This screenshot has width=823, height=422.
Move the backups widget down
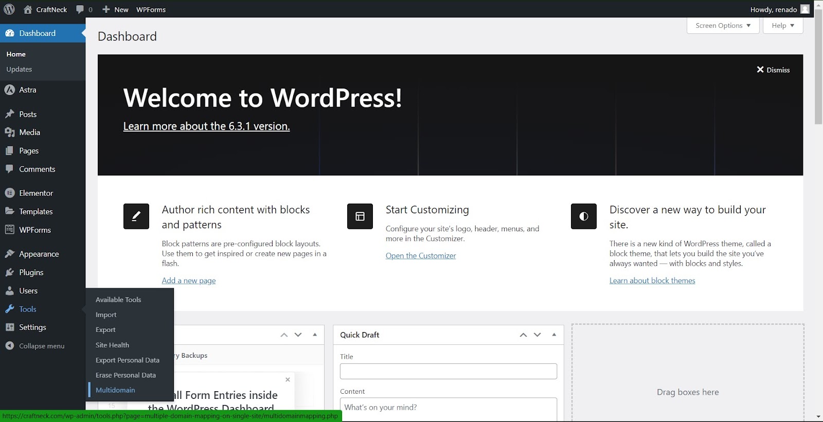point(298,335)
